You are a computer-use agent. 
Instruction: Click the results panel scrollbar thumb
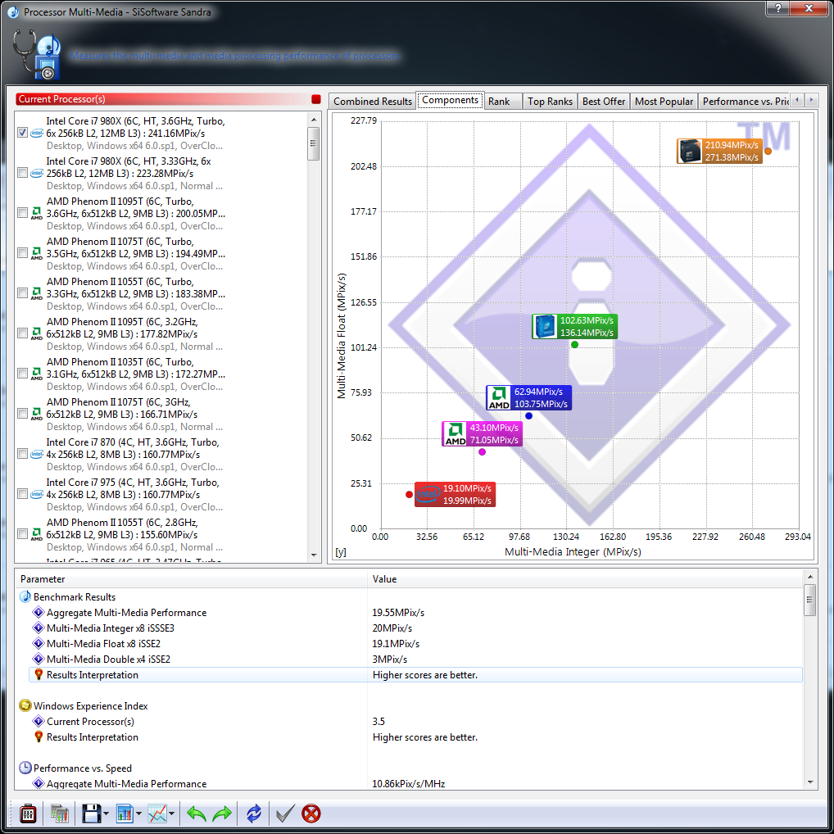(810, 600)
